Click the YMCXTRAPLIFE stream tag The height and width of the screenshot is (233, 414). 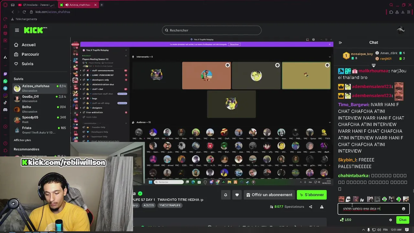point(170,205)
